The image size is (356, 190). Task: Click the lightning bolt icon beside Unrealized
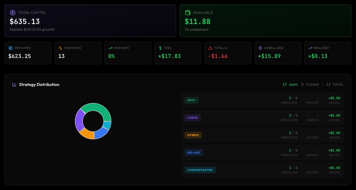[260, 48]
